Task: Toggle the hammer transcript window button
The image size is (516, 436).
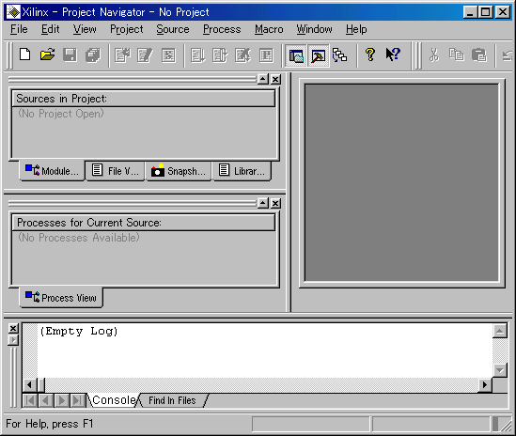Action: (x=319, y=55)
